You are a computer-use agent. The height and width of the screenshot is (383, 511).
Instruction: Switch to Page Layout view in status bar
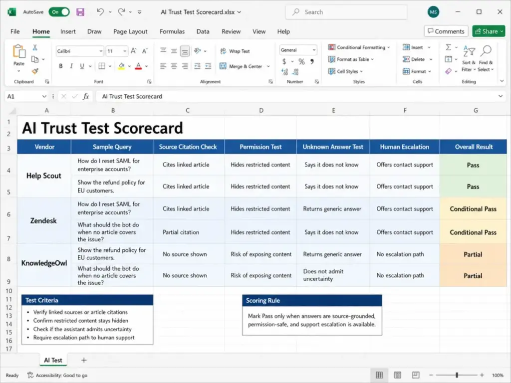tap(398, 375)
